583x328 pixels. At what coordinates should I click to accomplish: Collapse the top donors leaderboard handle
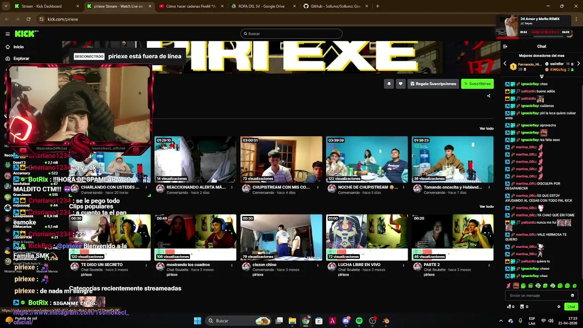(542, 76)
